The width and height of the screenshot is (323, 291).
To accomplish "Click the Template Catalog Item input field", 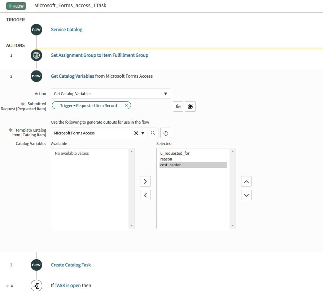I will 93,133.
